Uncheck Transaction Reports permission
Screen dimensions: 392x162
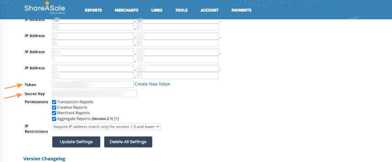(54, 102)
